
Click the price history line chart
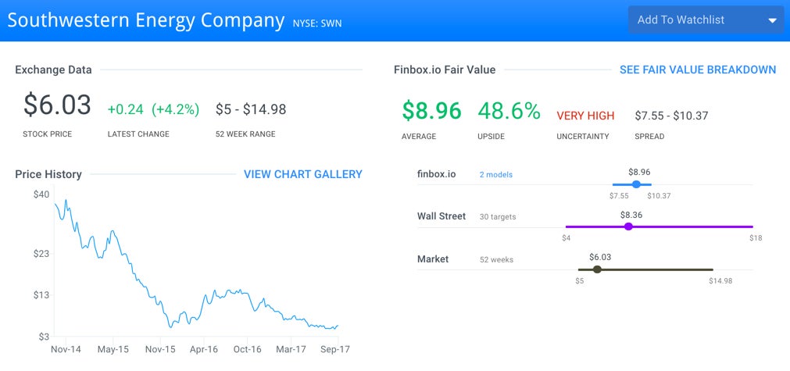[x=196, y=264]
